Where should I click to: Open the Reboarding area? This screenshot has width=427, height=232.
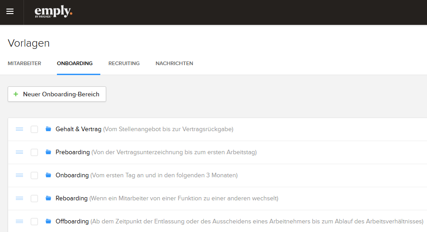click(71, 198)
